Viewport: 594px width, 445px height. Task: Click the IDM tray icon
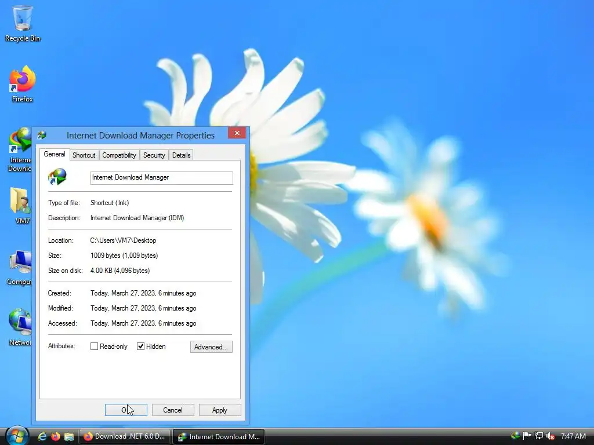515,436
